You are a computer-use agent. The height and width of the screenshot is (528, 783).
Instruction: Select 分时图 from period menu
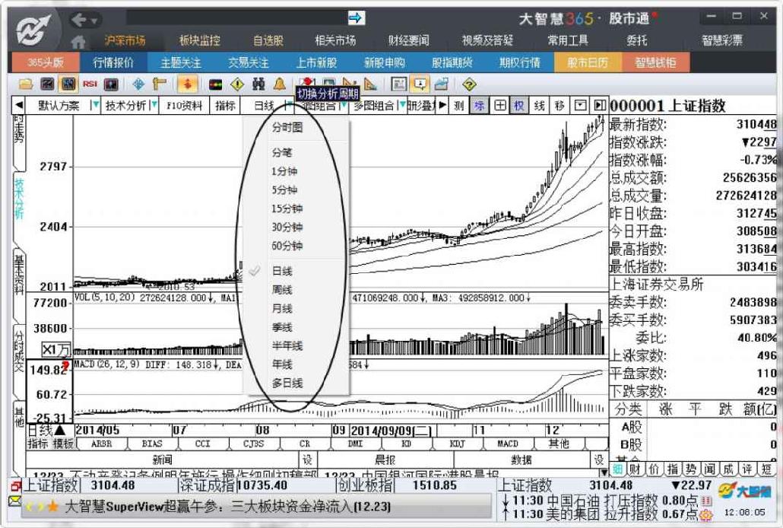287,128
